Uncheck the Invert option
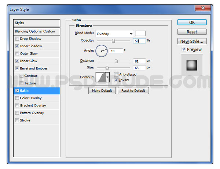The height and width of the screenshot is (169, 220). (116, 80)
